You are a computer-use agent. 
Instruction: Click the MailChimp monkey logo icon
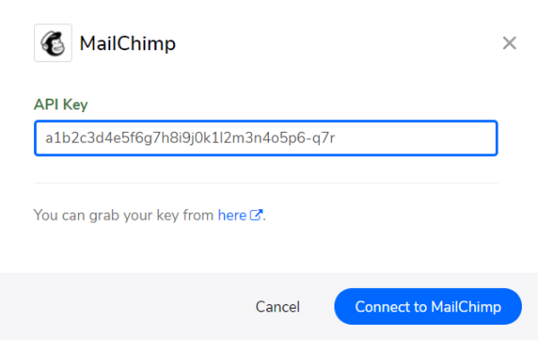[53, 43]
